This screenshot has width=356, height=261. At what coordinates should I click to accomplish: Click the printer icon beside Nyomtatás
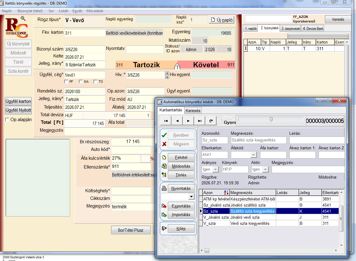pyautogui.click(x=164, y=188)
